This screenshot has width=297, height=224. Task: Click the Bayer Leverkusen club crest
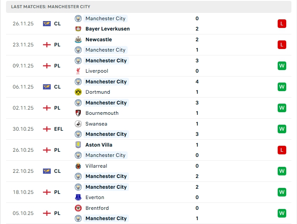[78, 29]
